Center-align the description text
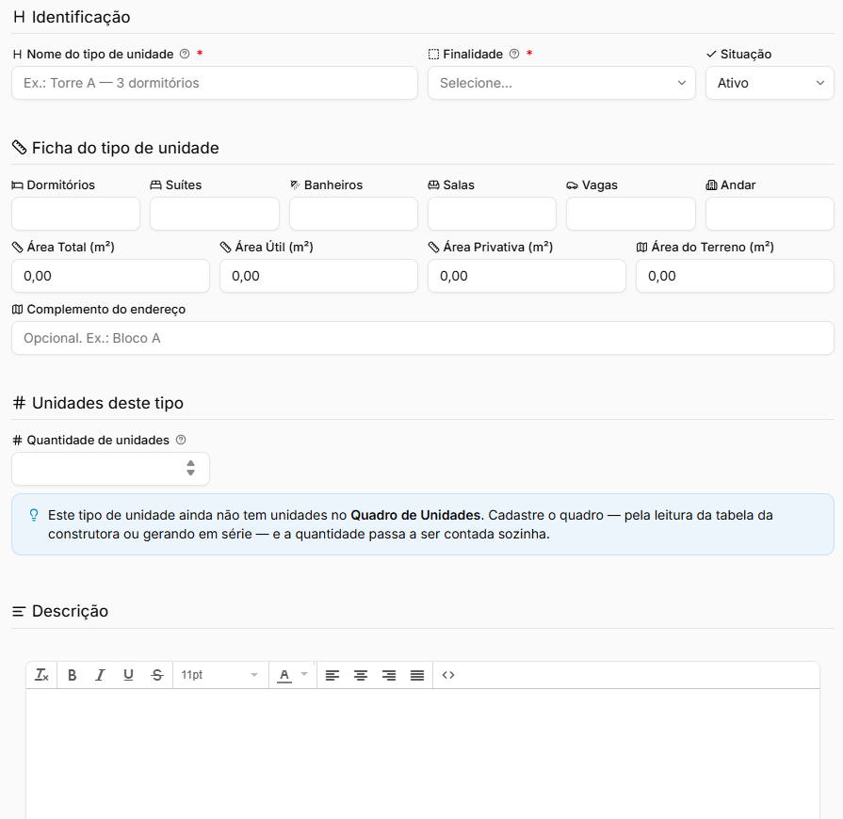Screen dimensions: 843x819 point(361,675)
